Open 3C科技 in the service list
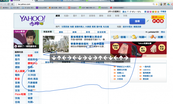This screenshot has width=173, height=104. point(32,75)
